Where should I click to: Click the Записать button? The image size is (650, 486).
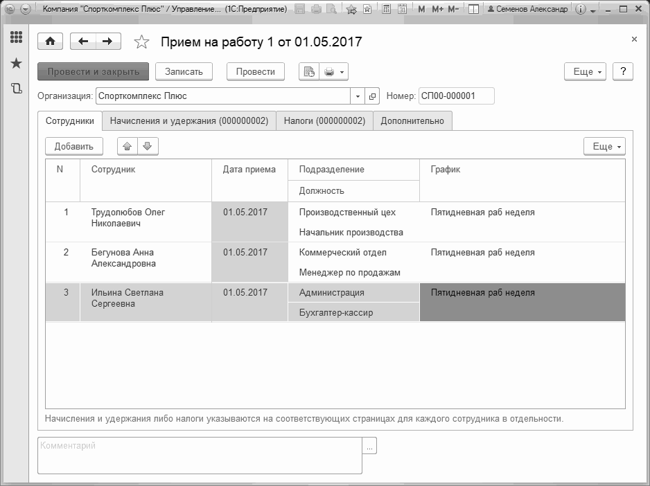184,72
